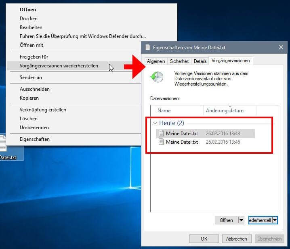
Task: Select the Datei.txt desktop file icon
Action: tap(3, 143)
